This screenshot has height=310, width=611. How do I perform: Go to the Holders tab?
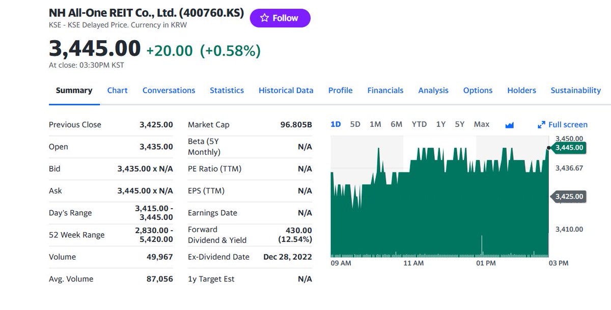pyautogui.click(x=521, y=90)
